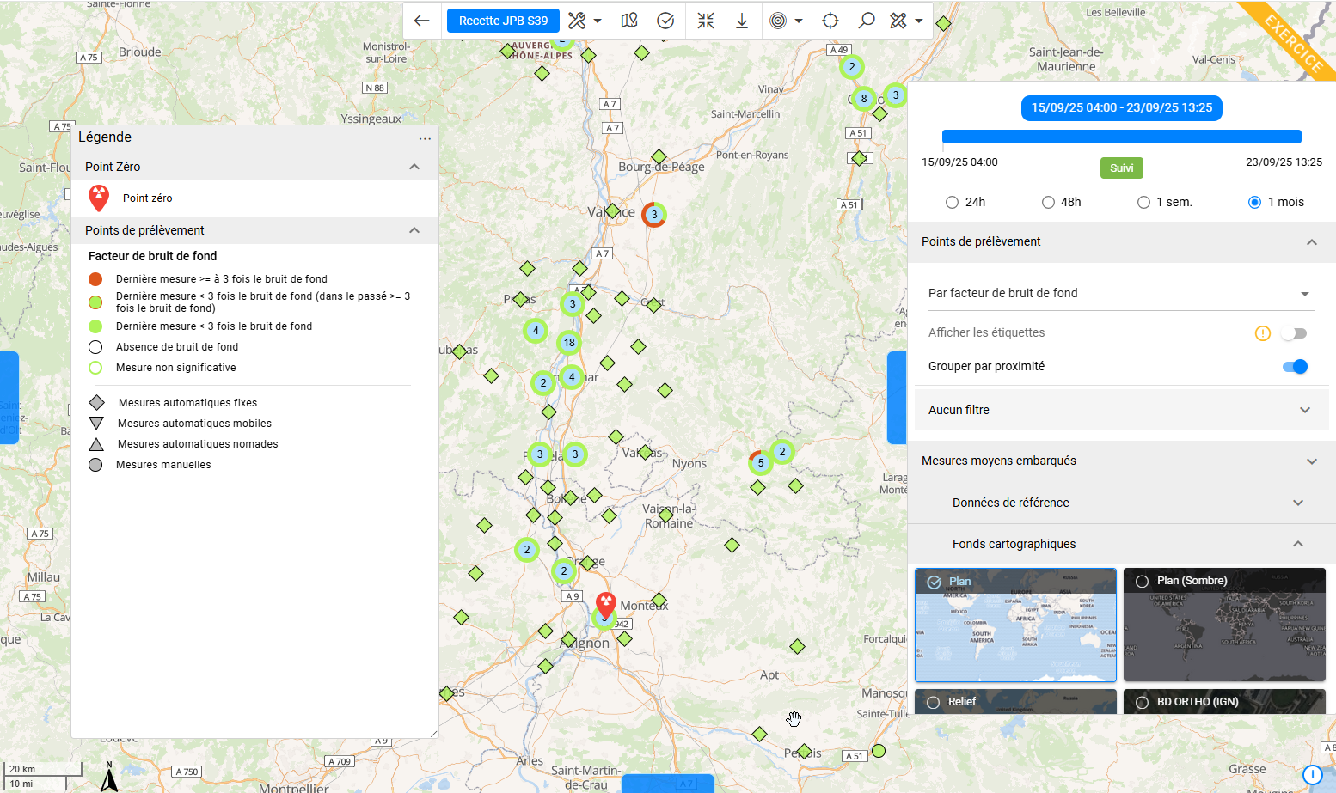Collapse the Point Zéro legend section
1336x793 pixels.
414,167
